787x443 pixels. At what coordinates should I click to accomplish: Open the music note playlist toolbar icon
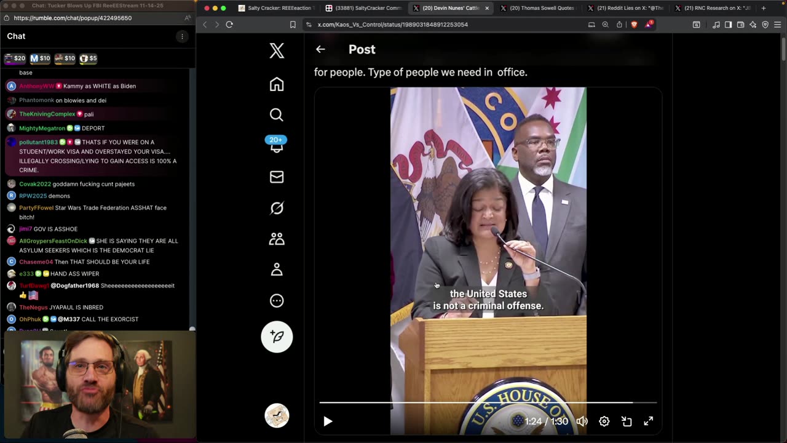point(716,25)
